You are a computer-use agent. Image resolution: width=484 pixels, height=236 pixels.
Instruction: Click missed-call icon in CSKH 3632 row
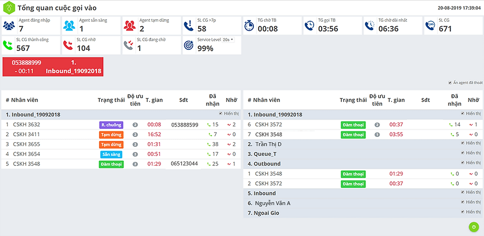229,125
